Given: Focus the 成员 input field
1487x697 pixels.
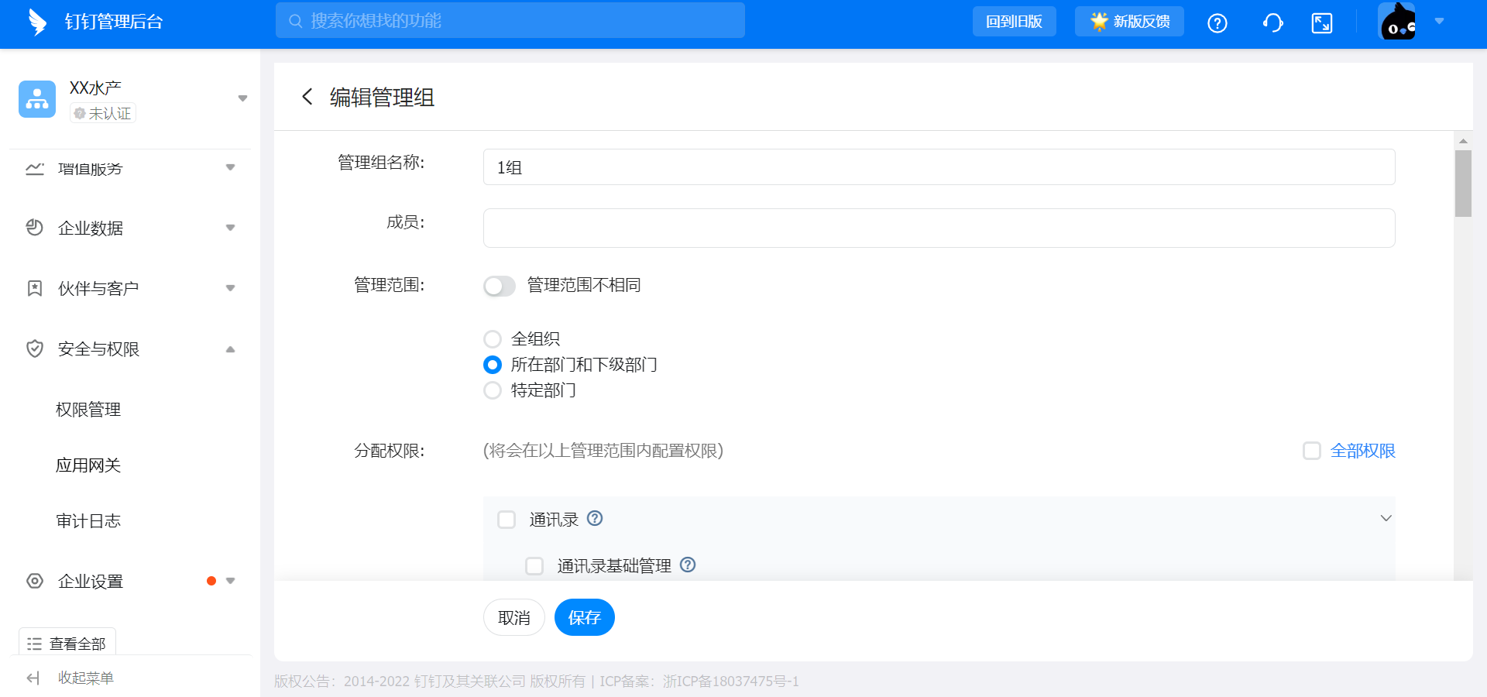Looking at the screenshot, I should (x=939, y=228).
